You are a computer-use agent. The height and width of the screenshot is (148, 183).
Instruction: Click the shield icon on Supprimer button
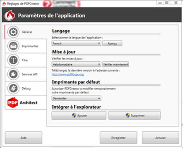point(128,115)
